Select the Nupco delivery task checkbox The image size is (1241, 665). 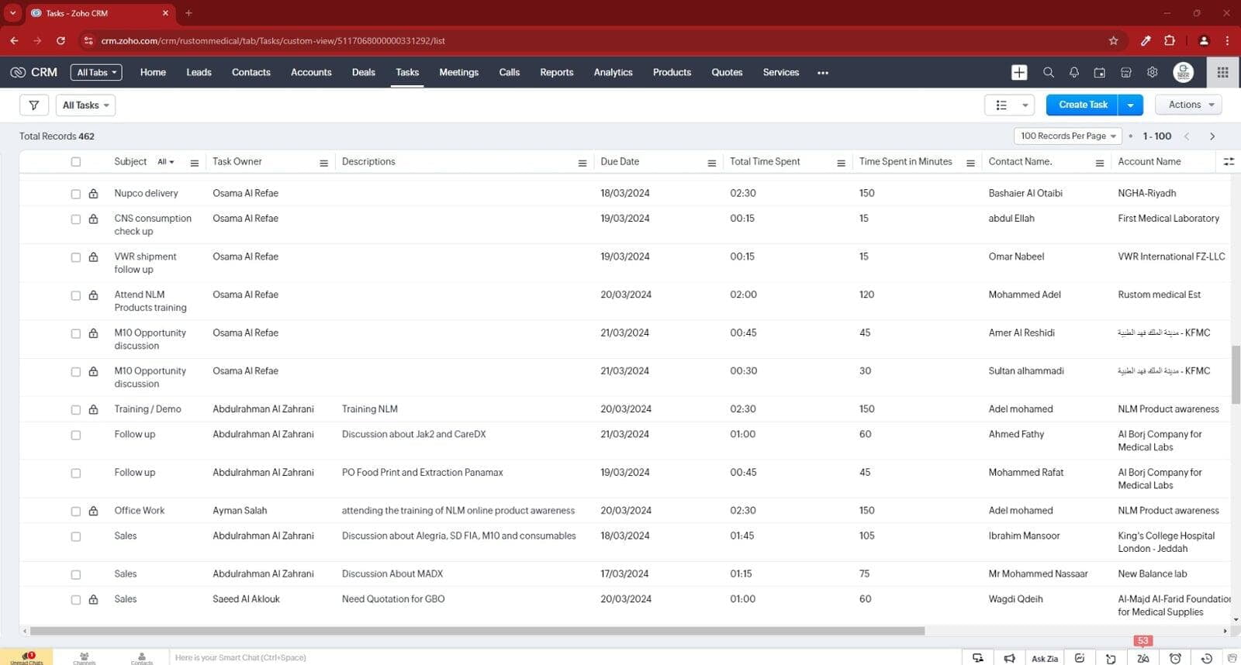click(75, 194)
